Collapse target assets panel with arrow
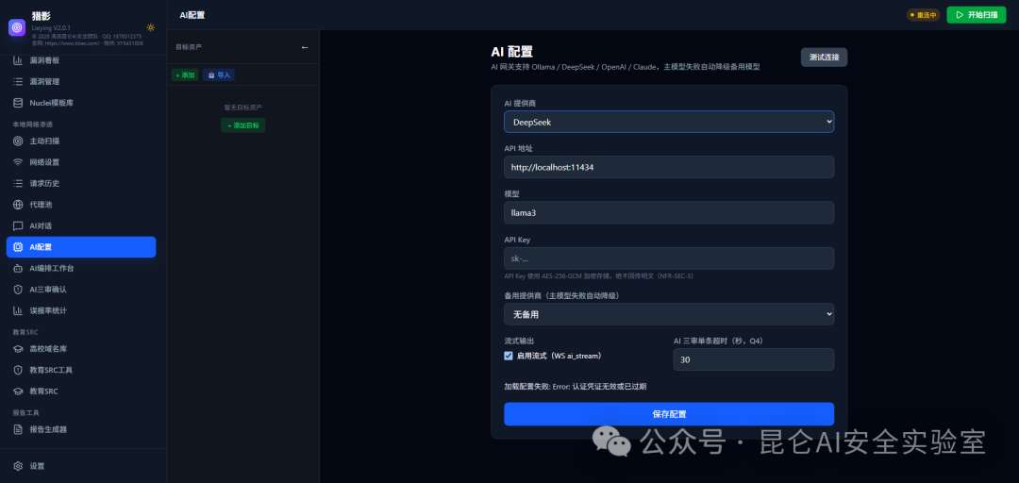This screenshot has width=1019, height=483. [x=305, y=47]
